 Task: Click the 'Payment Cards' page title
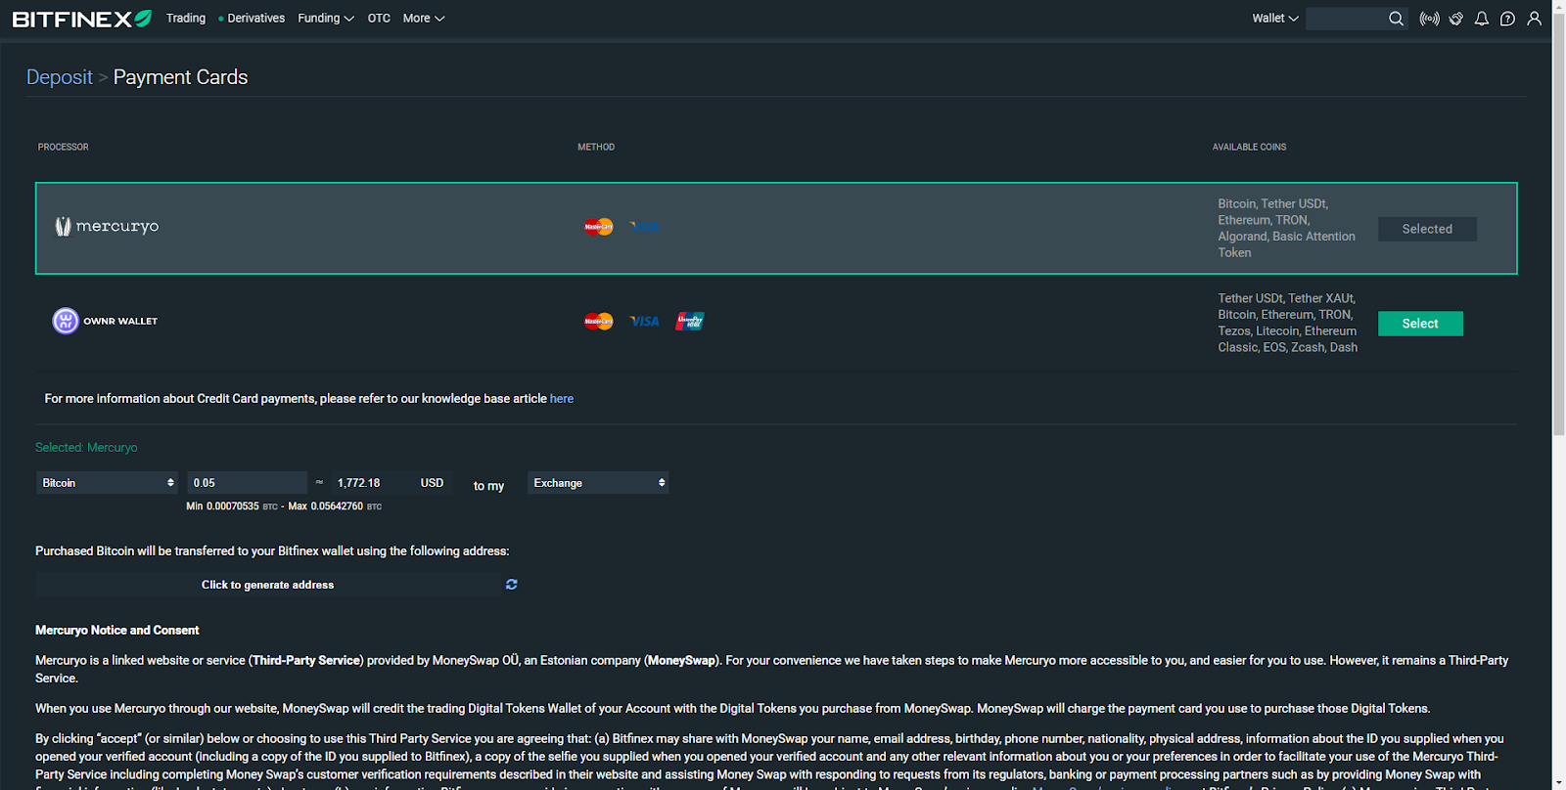[x=181, y=77]
